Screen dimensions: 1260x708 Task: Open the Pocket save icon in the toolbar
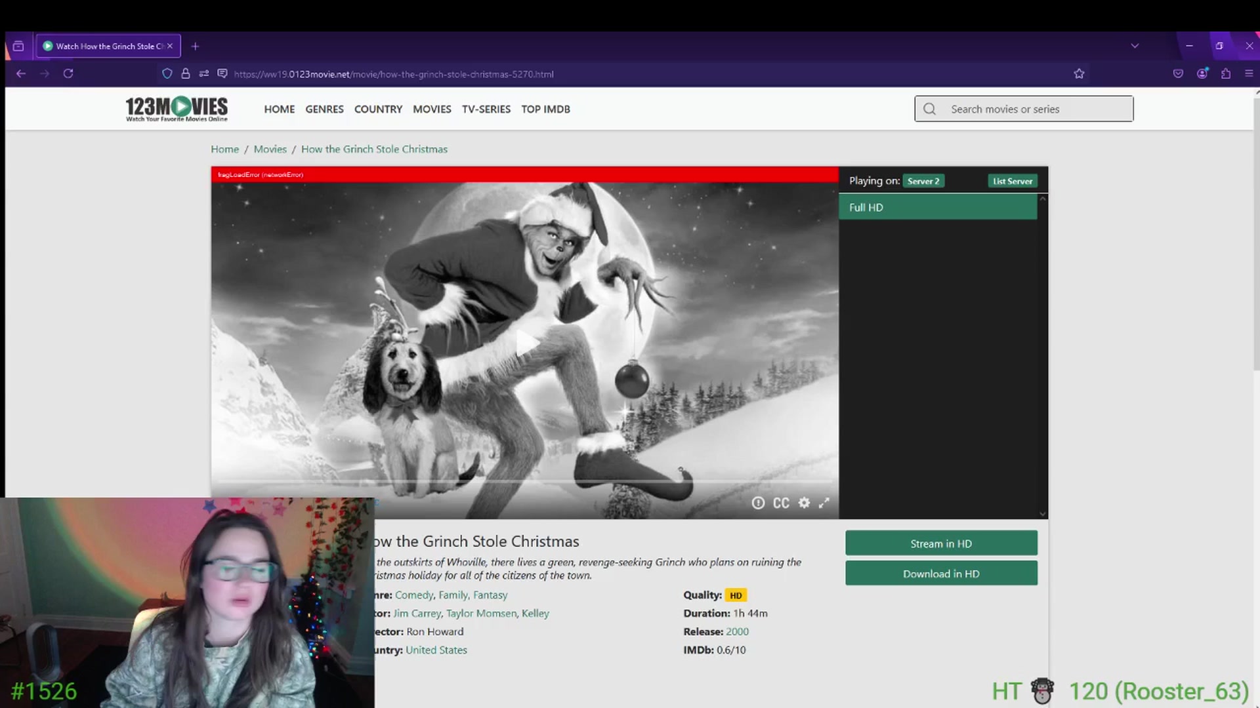click(x=1178, y=73)
